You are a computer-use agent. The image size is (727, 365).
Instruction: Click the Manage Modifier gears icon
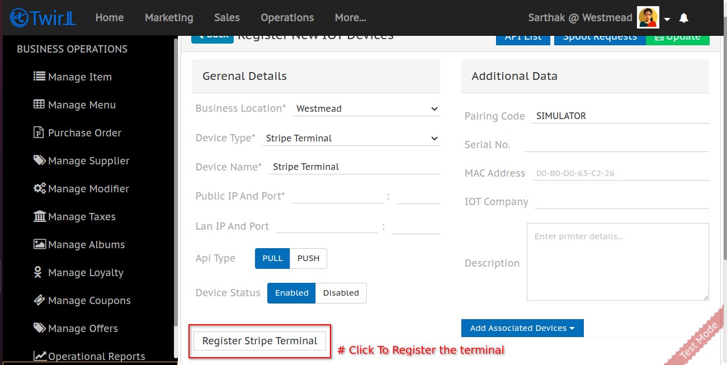39,188
